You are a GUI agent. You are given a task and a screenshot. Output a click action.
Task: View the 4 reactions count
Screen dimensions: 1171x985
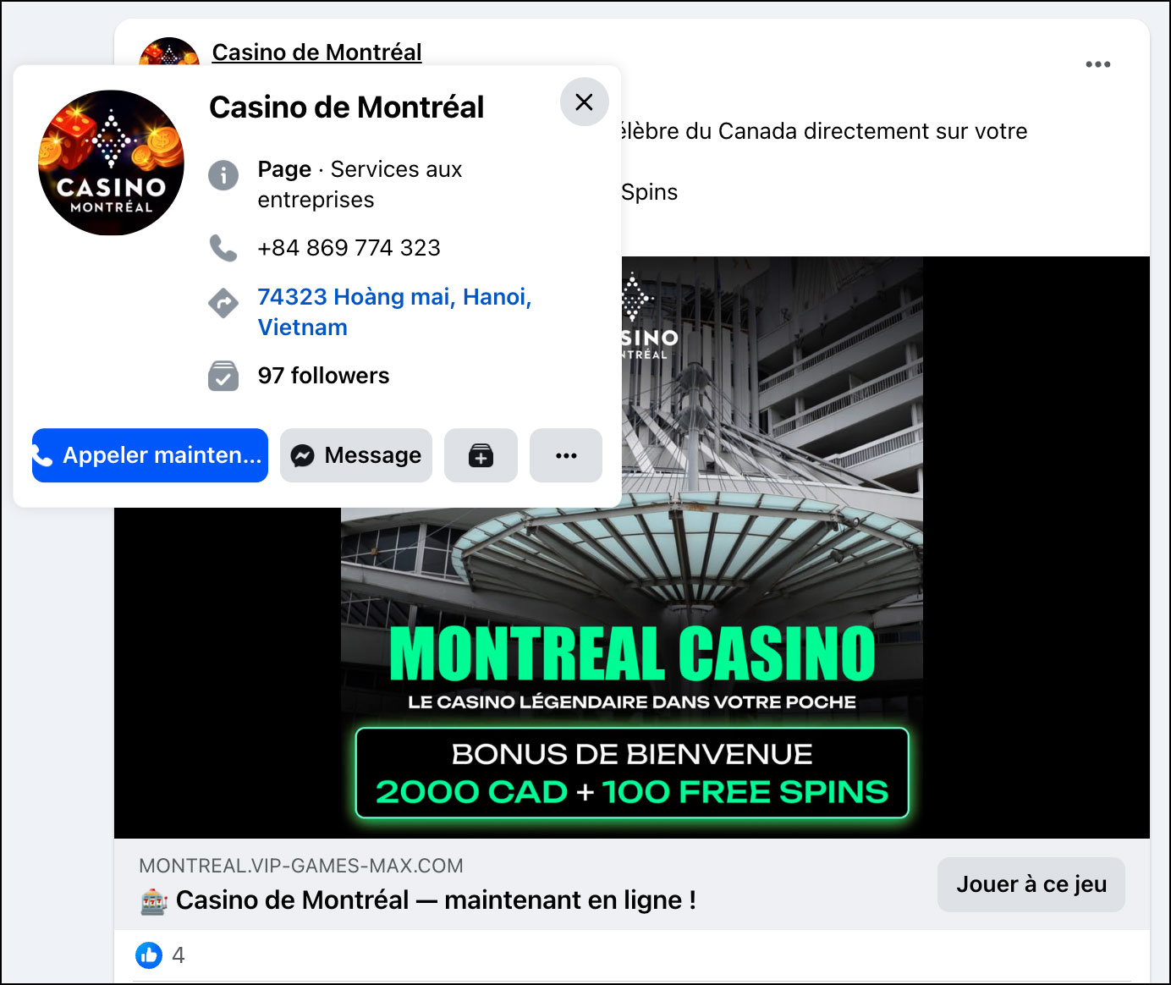click(x=178, y=955)
